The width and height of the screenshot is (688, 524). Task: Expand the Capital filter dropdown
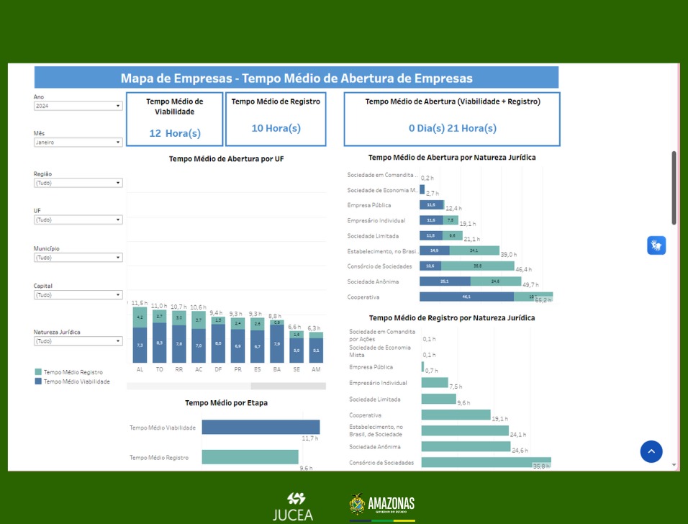click(78, 295)
